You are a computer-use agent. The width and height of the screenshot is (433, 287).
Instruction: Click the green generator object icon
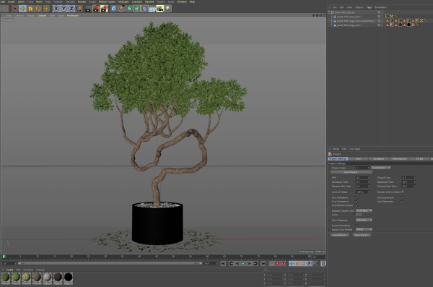[129, 9]
